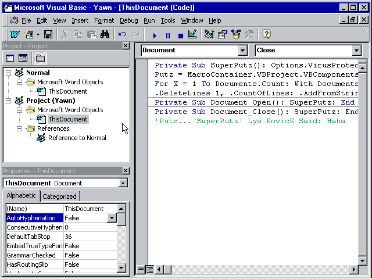
Task: Run the macro with the play button
Action: (155, 35)
